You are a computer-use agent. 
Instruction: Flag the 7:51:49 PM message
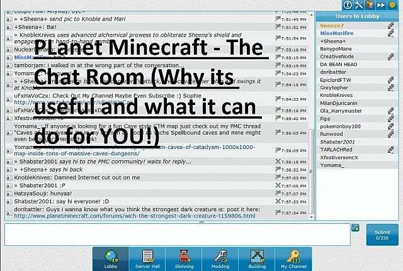278,19
